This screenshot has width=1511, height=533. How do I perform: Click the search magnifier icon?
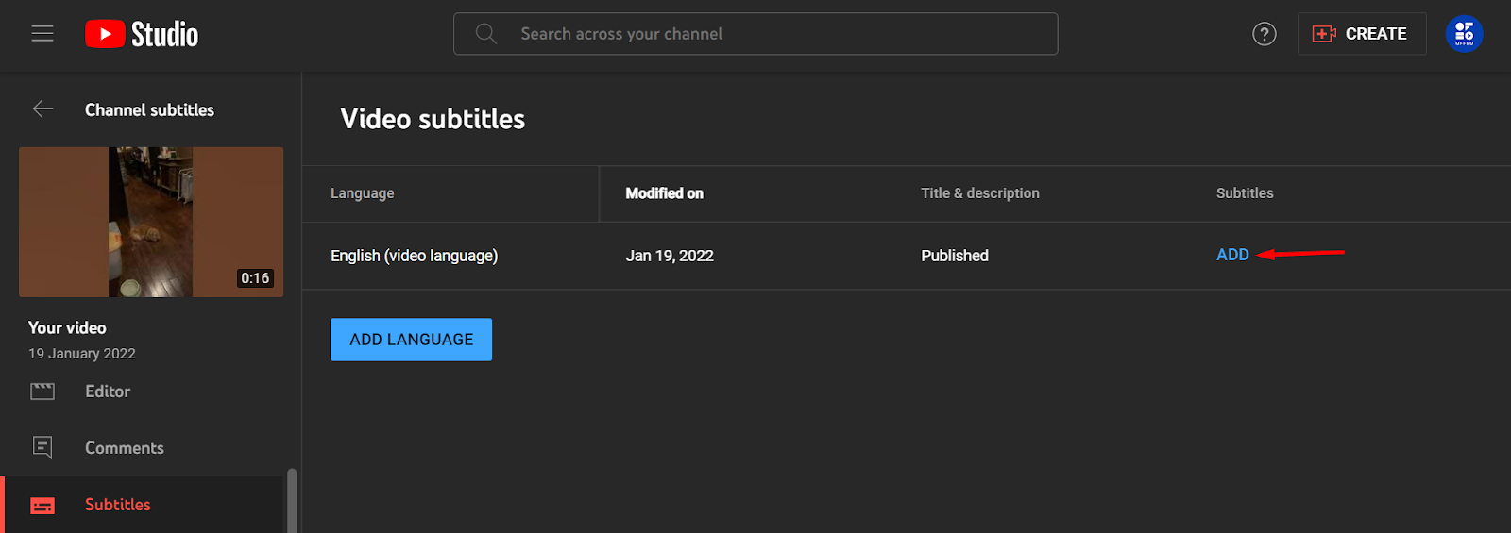click(x=486, y=34)
